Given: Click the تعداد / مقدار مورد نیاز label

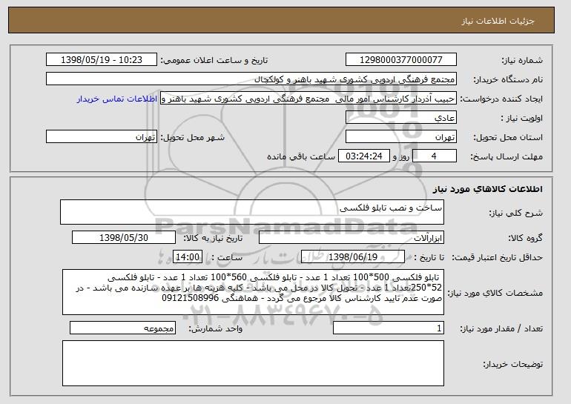Looking at the screenshot, I should [501, 328].
